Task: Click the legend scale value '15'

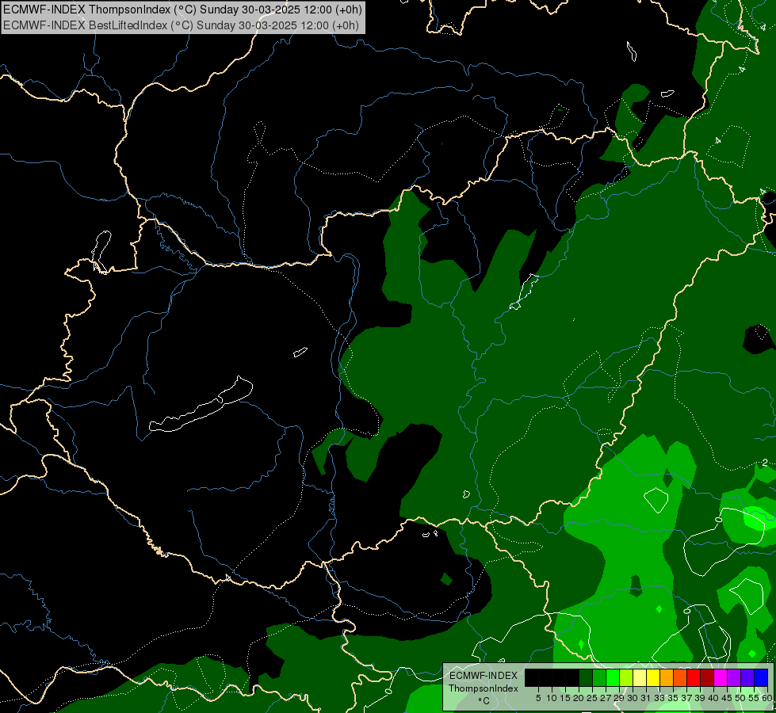Action: point(565,698)
